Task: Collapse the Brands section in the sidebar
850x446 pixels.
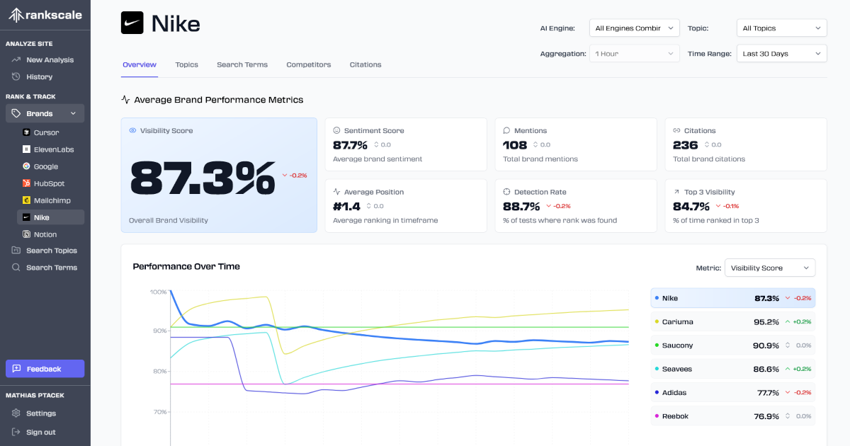Action: pos(45,113)
